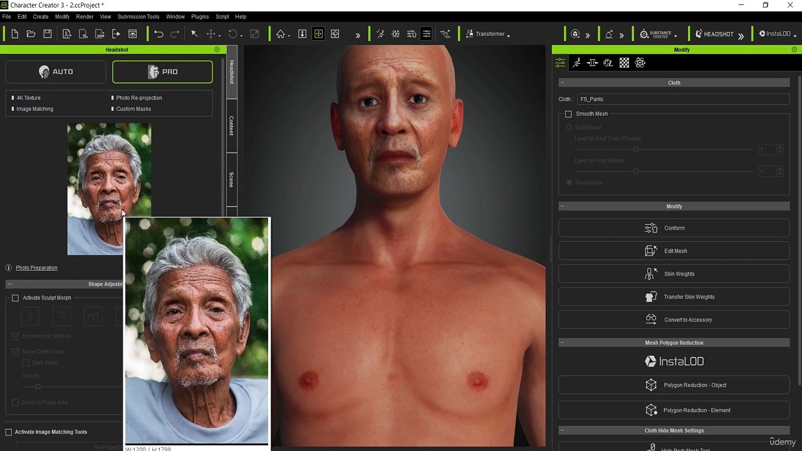Open the Material palette tab icon
Image resolution: width=802 pixels, height=451 pixels.
pyautogui.click(x=608, y=63)
